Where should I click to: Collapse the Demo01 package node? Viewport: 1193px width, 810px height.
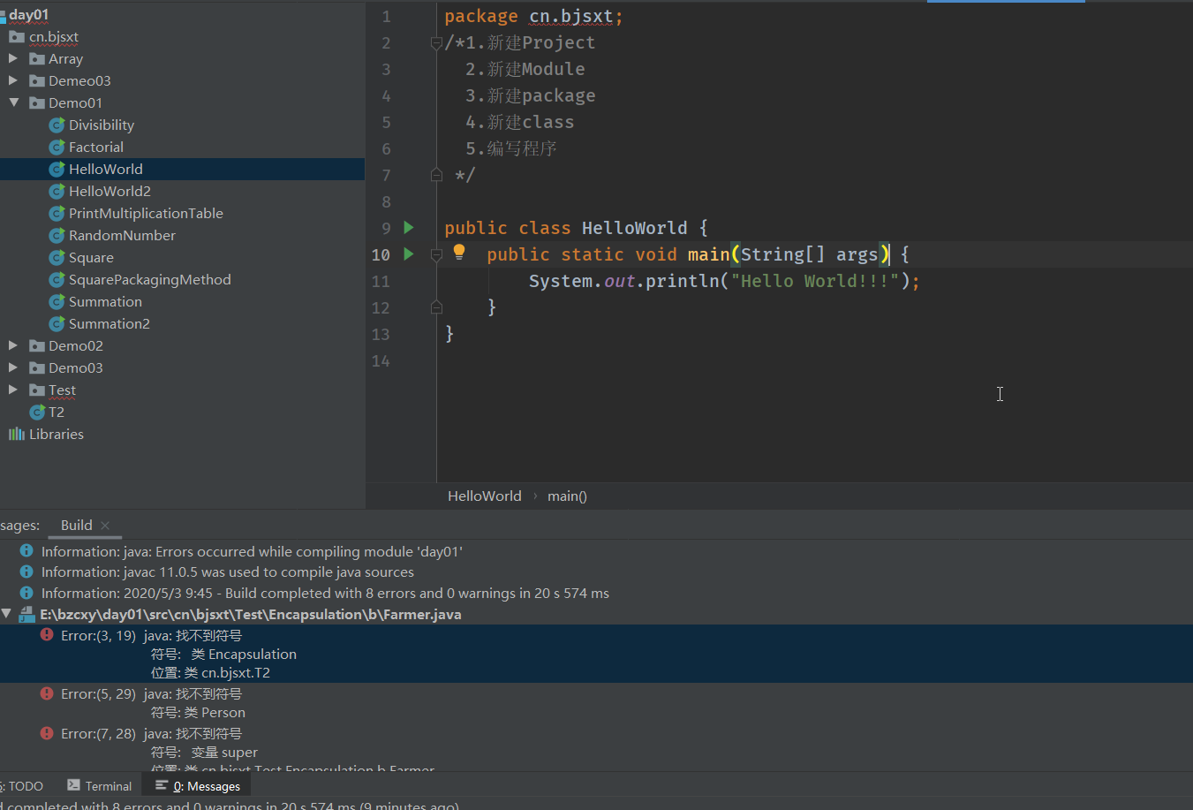click(x=13, y=102)
